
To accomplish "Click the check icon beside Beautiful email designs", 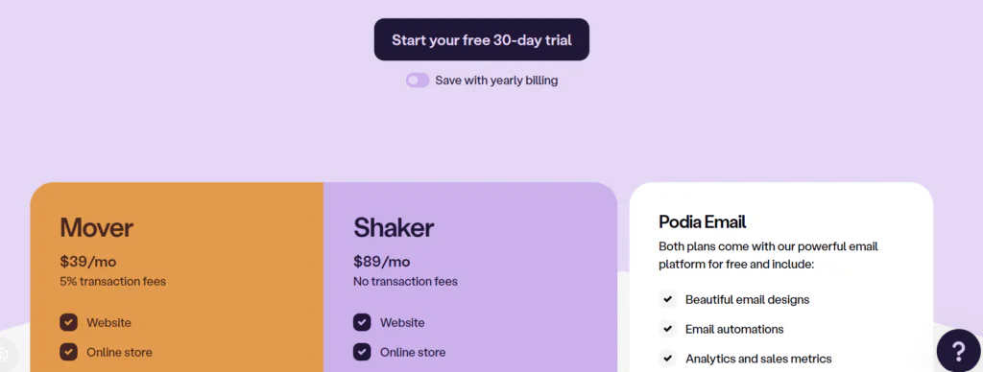I will point(668,299).
